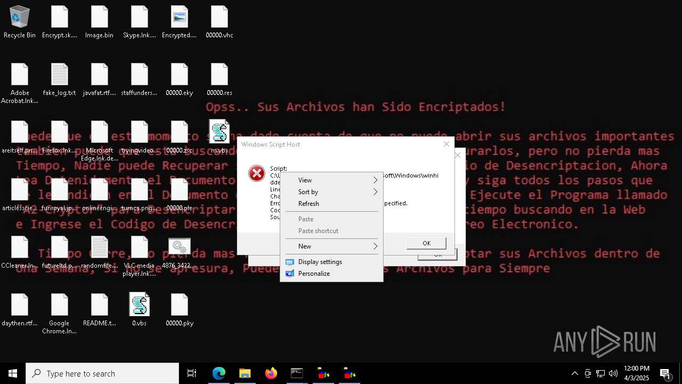Select the Image.bin file icon

click(x=100, y=22)
